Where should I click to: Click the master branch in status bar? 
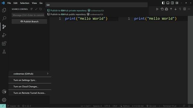click(12, 106)
